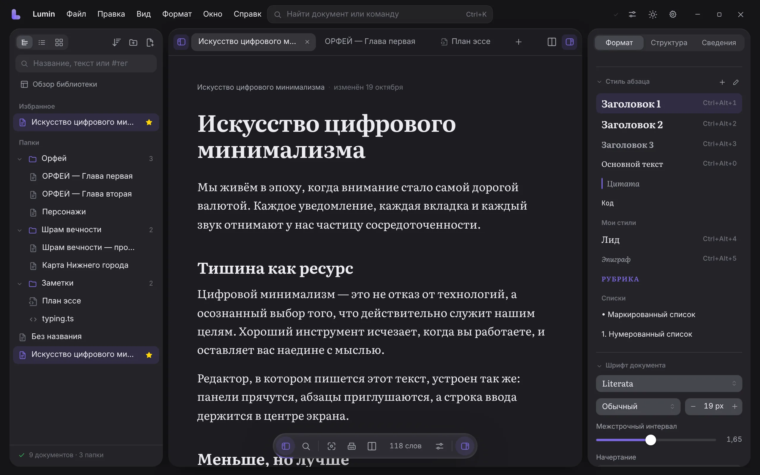Apply the Цитата paragraph style
This screenshot has height=475, width=760.
669,184
